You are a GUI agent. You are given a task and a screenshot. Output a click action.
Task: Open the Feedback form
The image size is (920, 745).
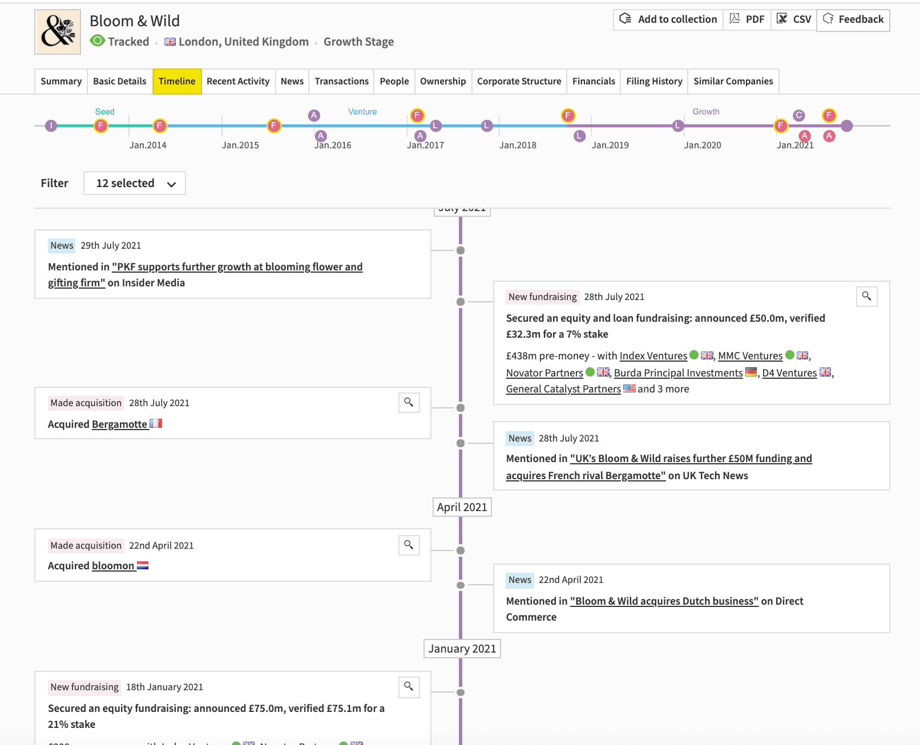[x=853, y=20]
